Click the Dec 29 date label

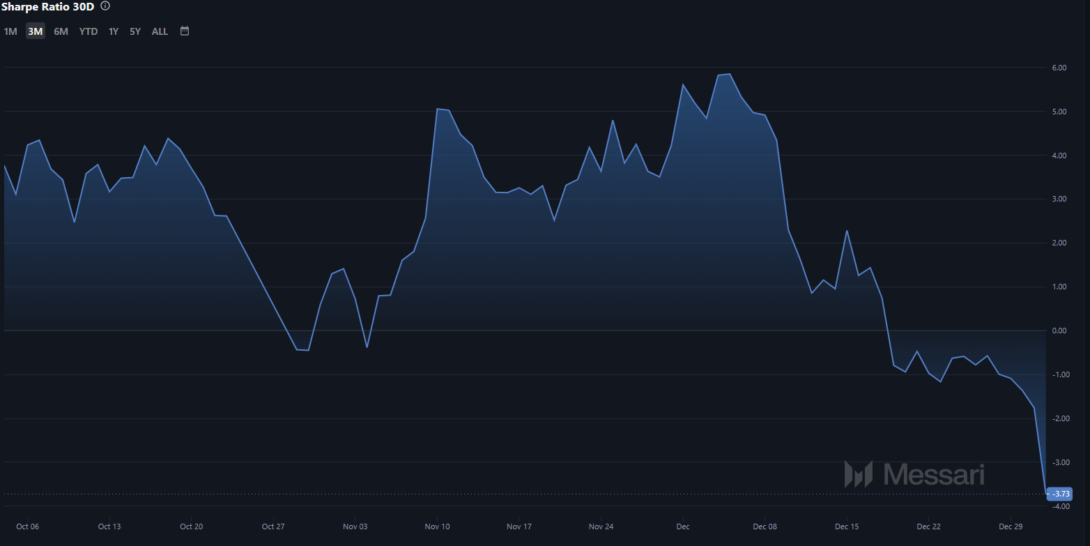[x=1011, y=526]
